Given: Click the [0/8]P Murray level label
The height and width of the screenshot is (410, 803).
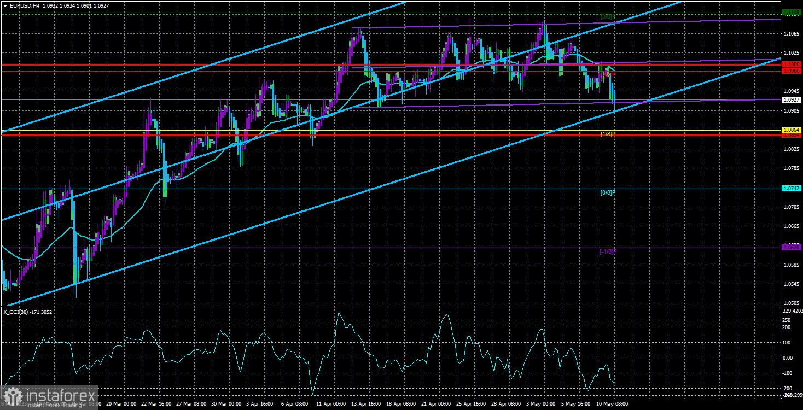Looking at the screenshot, I should (608, 192).
